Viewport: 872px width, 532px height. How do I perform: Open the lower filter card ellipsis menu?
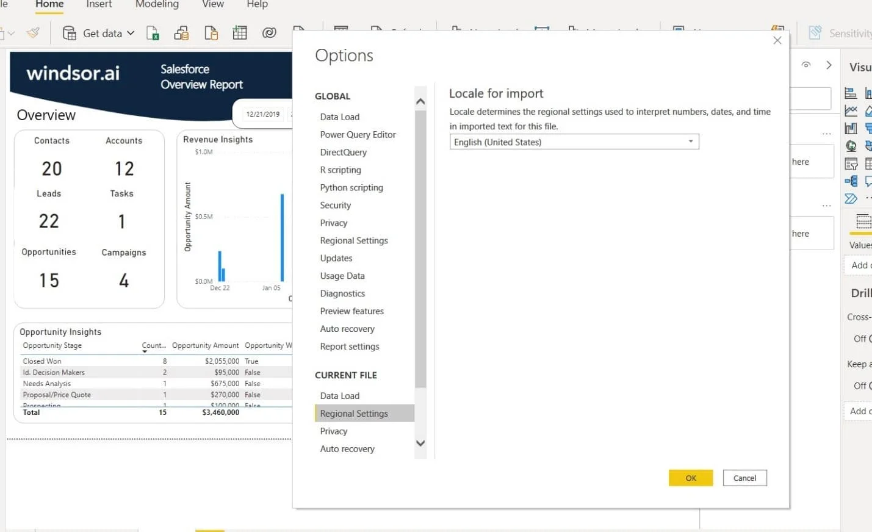point(826,206)
